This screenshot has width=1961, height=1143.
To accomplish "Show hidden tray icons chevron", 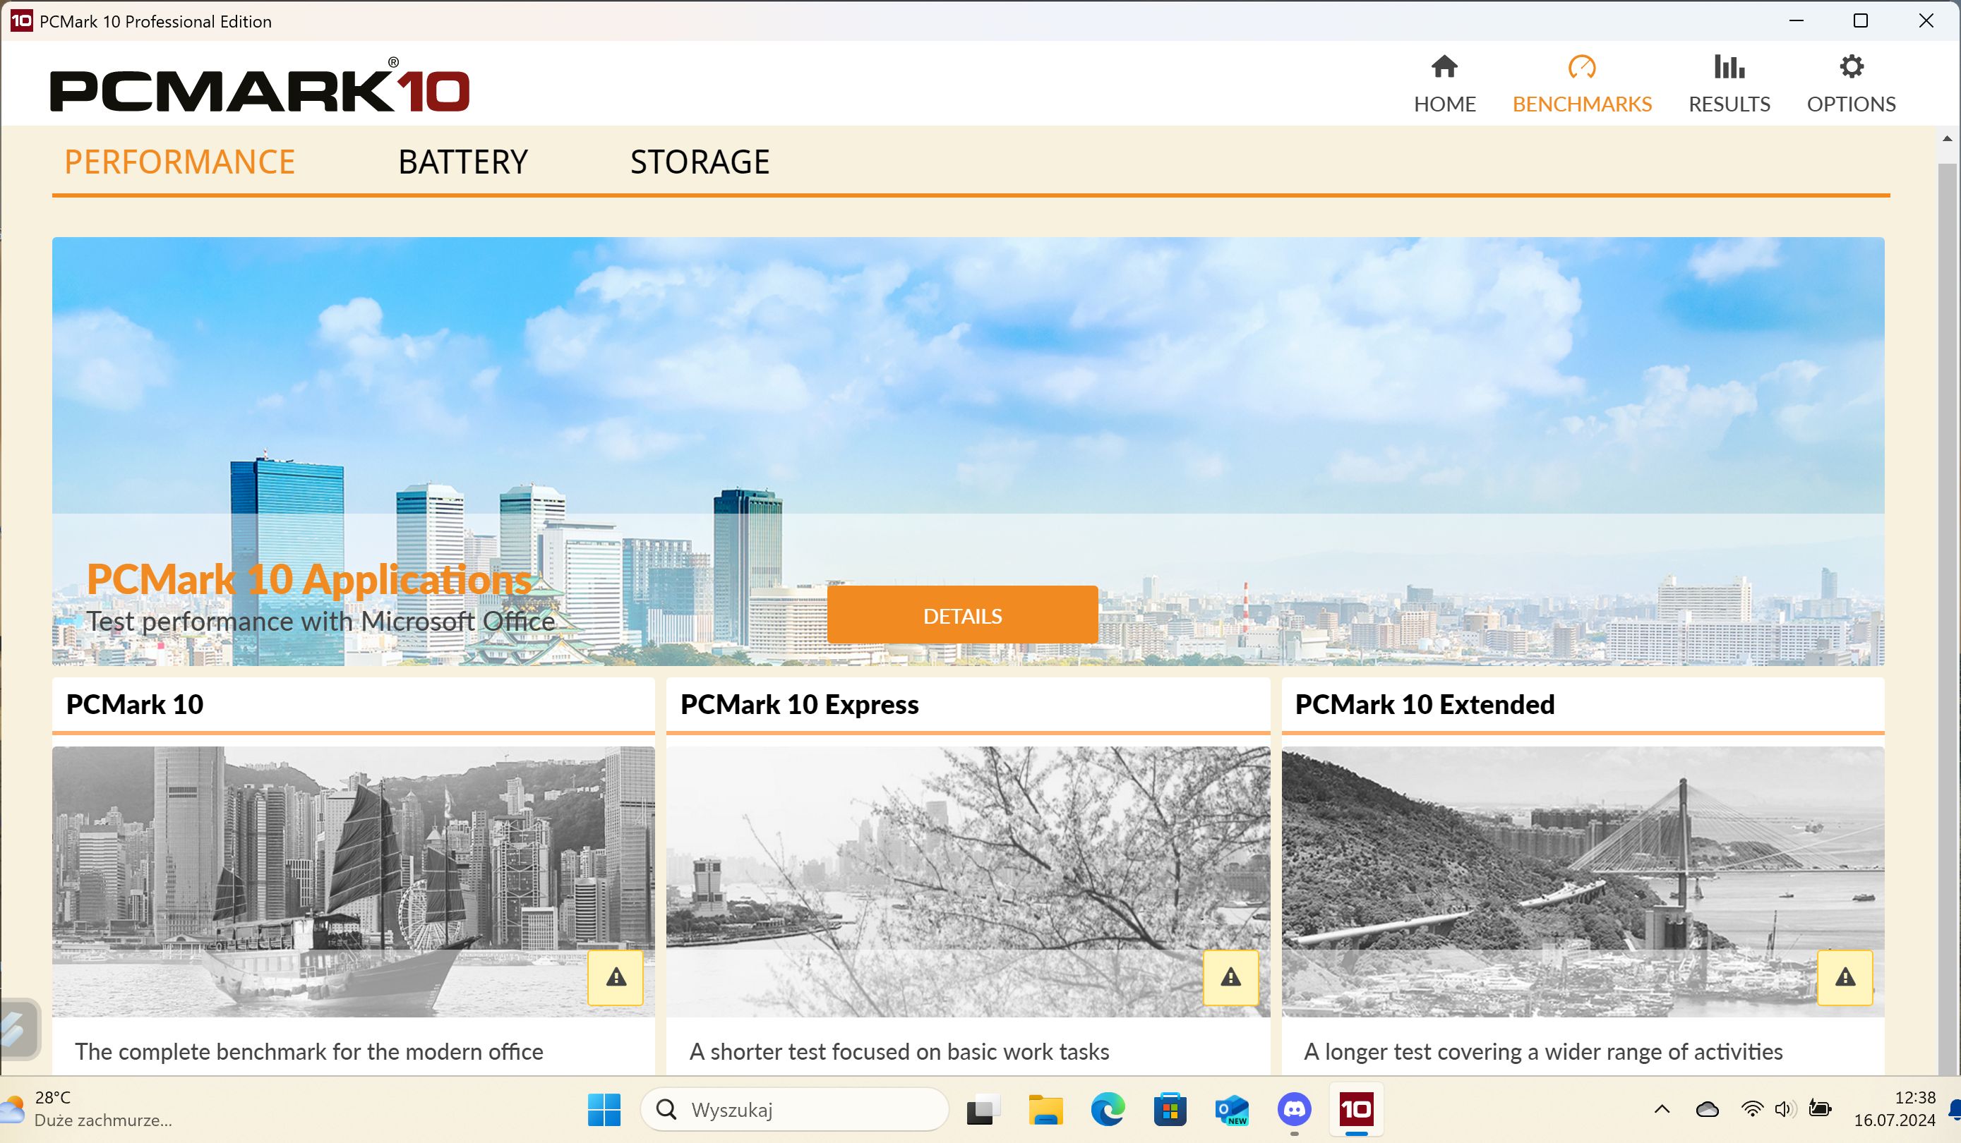I will pyautogui.click(x=1662, y=1110).
